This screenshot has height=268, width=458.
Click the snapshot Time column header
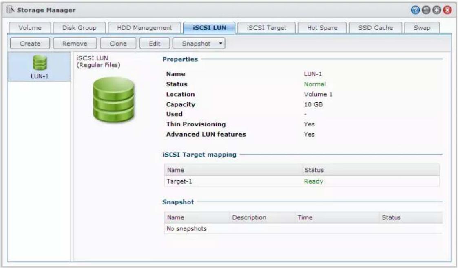[x=337, y=217]
